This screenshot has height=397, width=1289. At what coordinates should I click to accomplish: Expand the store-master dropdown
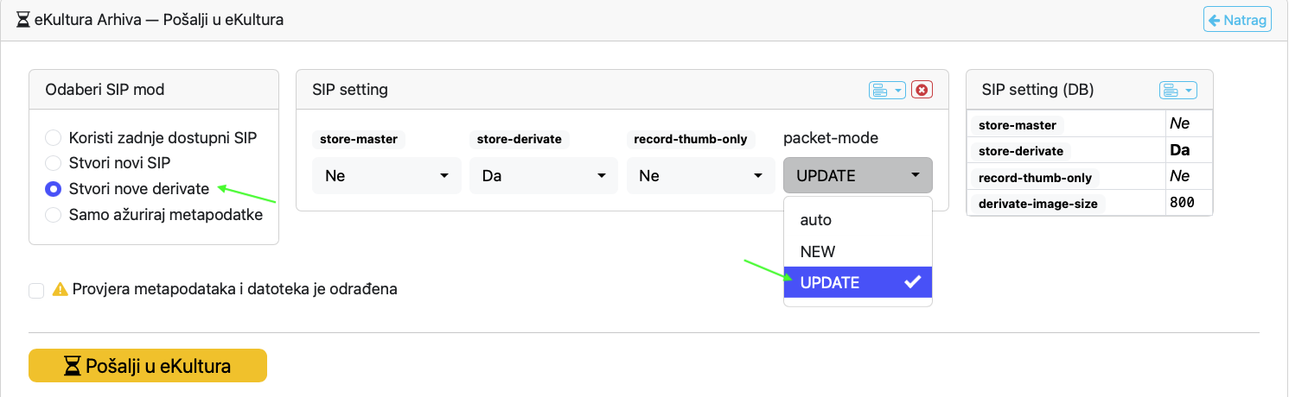[386, 175]
